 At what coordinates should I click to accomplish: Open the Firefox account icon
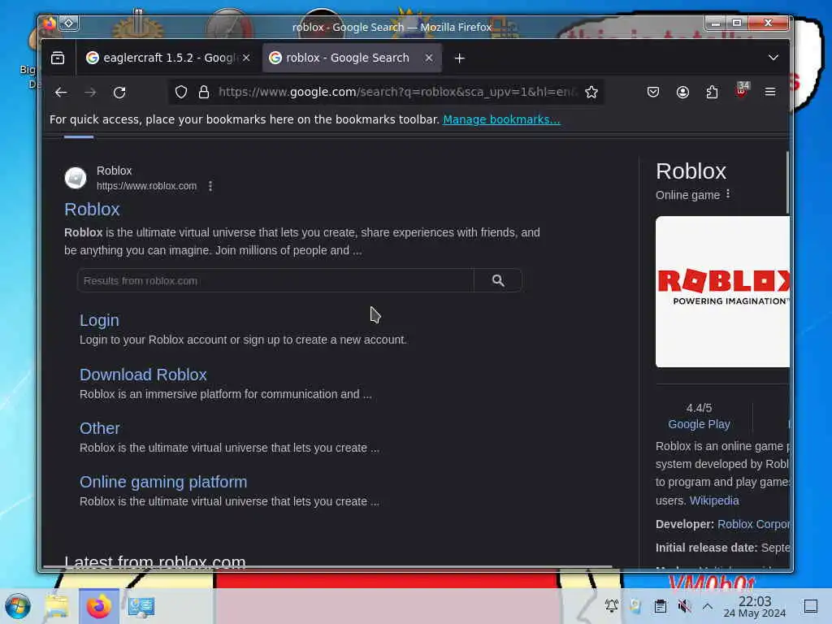(x=682, y=93)
